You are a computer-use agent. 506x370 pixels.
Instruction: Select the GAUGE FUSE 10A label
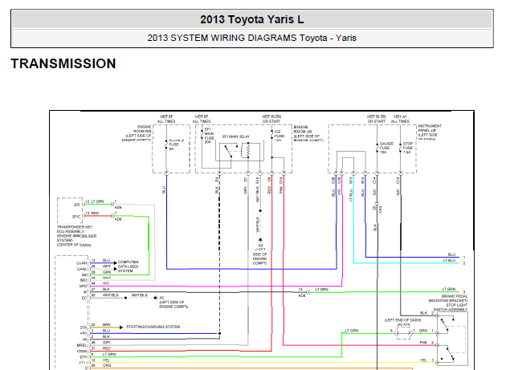tap(386, 148)
